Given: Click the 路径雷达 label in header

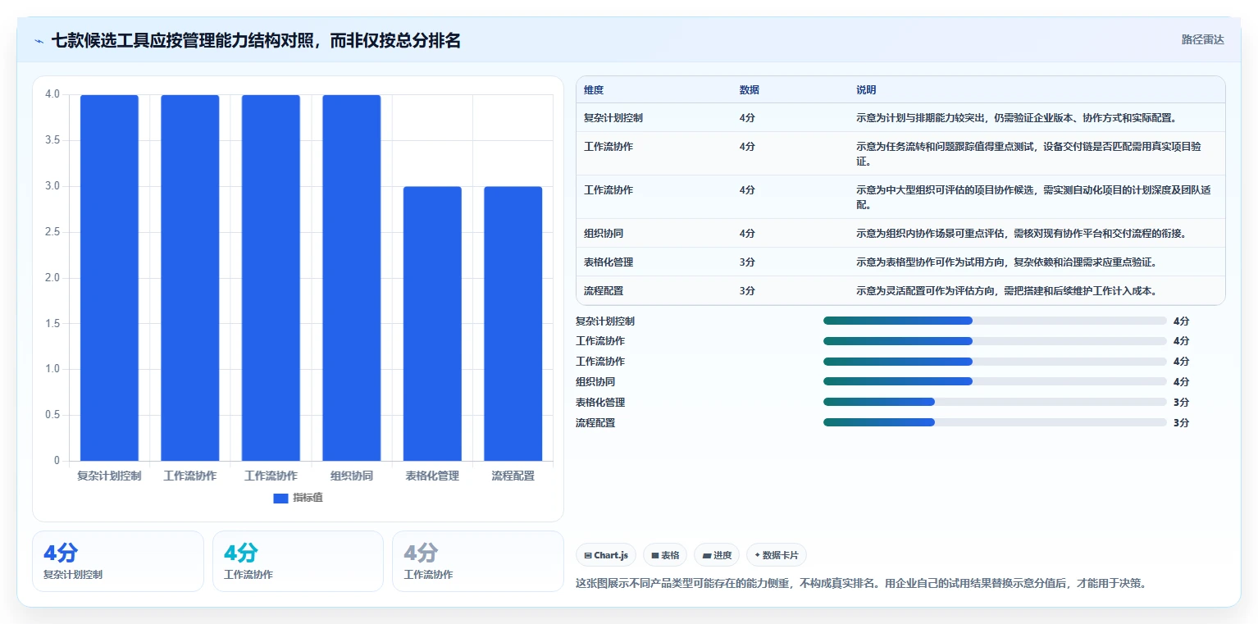Looking at the screenshot, I should point(1202,39).
